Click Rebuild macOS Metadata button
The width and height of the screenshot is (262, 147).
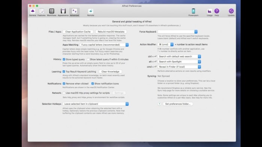pyautogui.click(x=111, y=32)
